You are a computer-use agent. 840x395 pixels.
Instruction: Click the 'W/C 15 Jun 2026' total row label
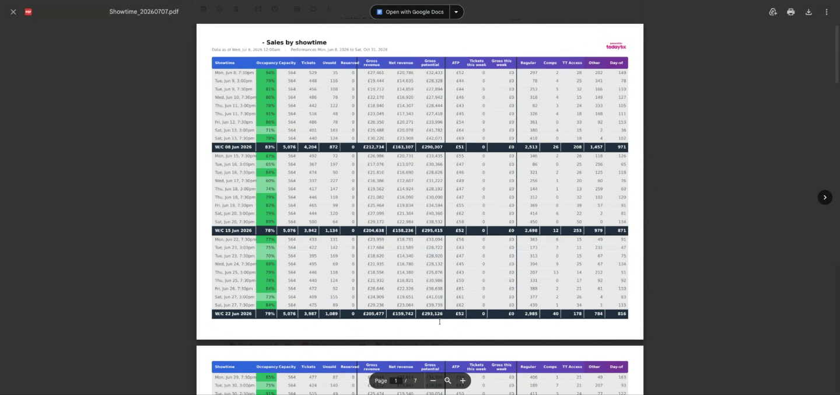point(233,230)
